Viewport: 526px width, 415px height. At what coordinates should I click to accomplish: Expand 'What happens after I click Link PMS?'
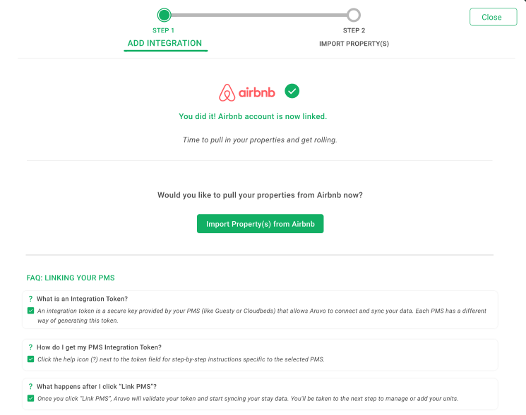click(97, 387)
